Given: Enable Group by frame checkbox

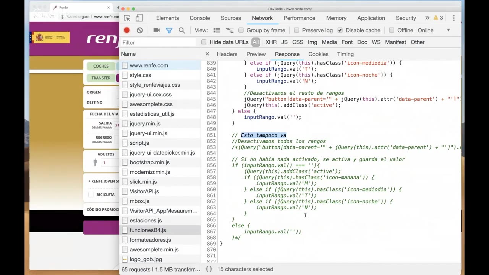Looking at the screenshot, I should tap(241, 30).
